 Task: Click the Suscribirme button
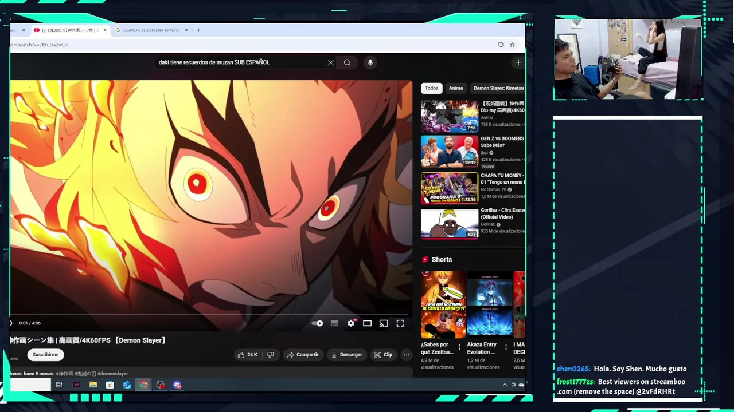coord(45,355)
